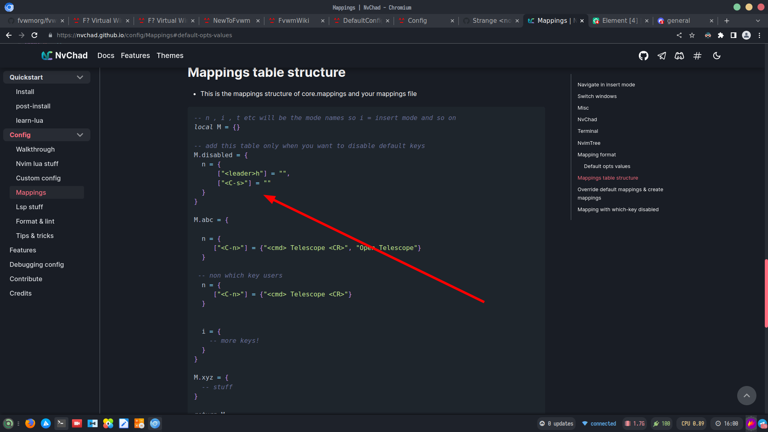Click the connected network status indicator
Viewport: 768px width, 432px height.
coord(599,424)
